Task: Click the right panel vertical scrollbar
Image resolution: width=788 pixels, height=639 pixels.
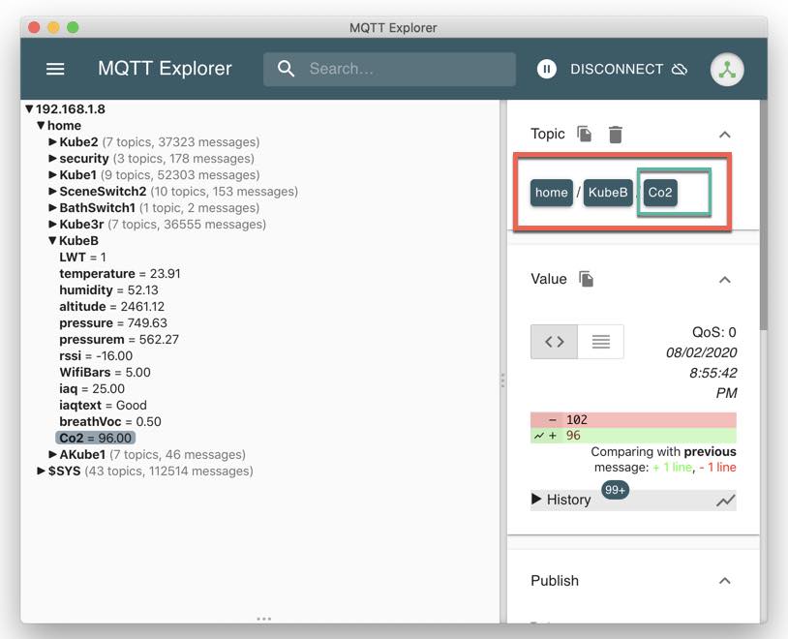Action: 764,216
